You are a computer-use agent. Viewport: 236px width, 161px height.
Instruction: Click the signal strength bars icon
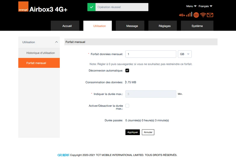pyautogui.click(x=189, y=14)
